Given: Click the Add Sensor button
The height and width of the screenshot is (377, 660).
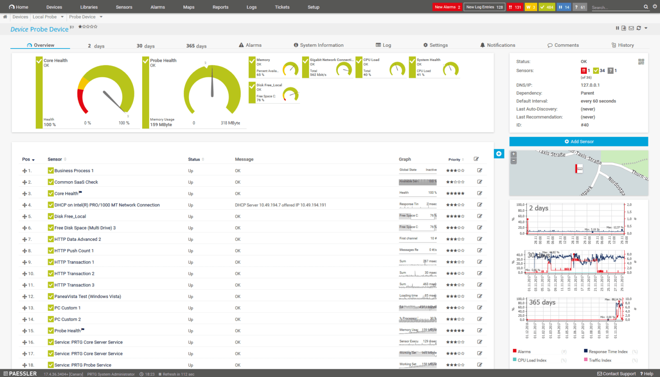Looking at the screenshot, I should (579, 141).
